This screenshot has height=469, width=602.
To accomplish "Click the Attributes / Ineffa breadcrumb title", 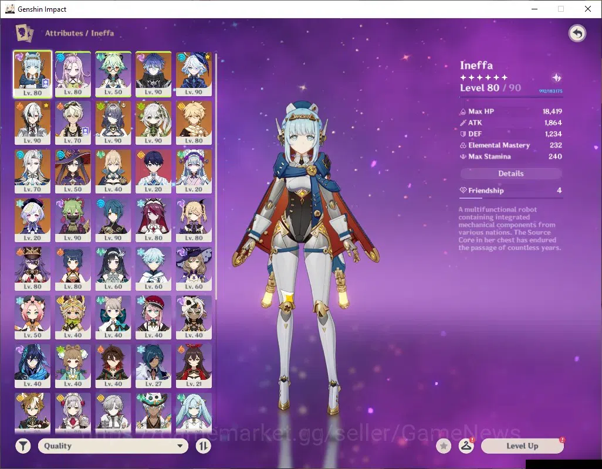I will pos(79,33).
